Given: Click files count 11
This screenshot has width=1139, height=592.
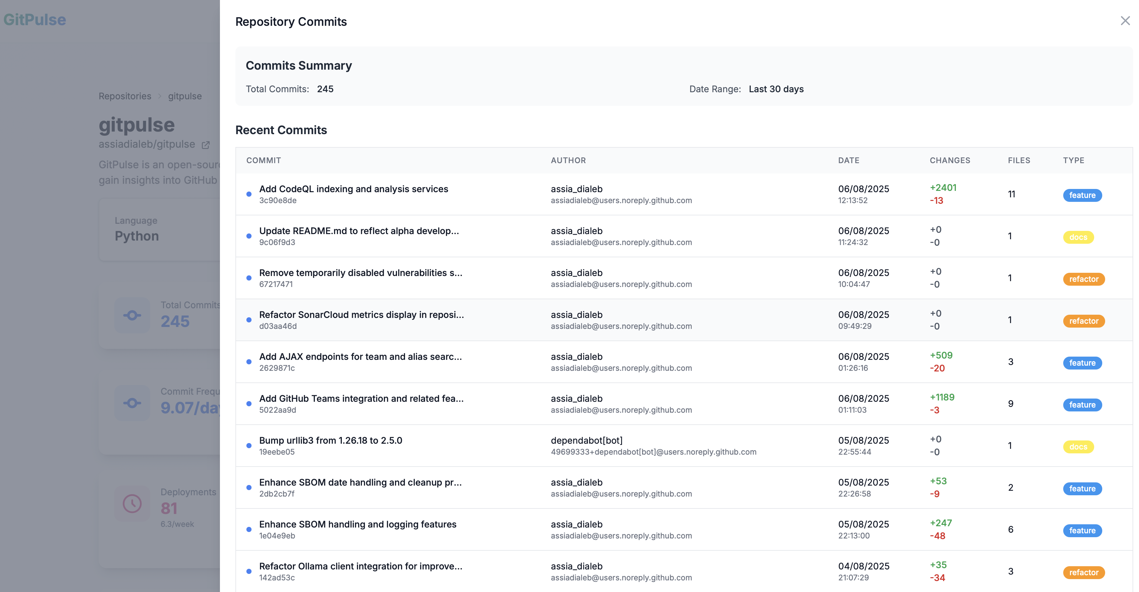Looking at the screenshot, I should point(1012,194).
